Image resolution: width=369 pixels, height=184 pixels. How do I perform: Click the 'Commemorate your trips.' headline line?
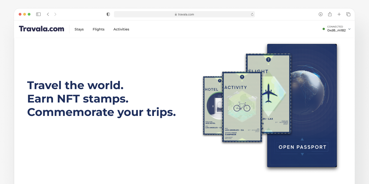pos(101,112)
